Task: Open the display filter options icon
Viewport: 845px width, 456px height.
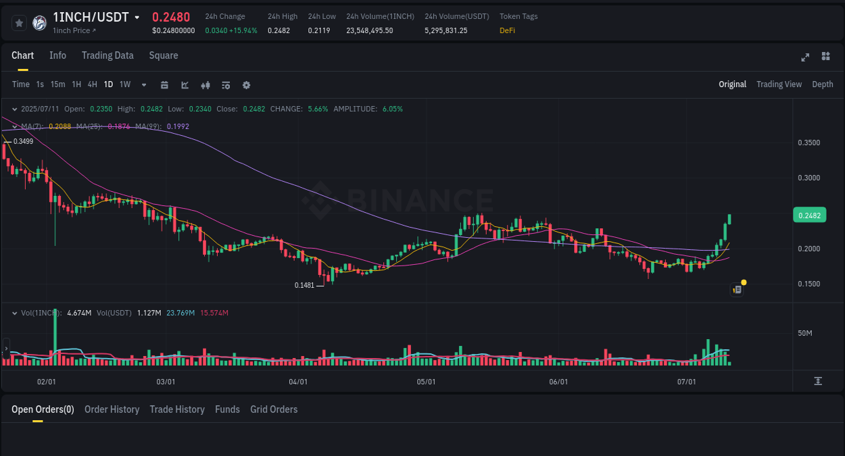Action: coord(225,84)
